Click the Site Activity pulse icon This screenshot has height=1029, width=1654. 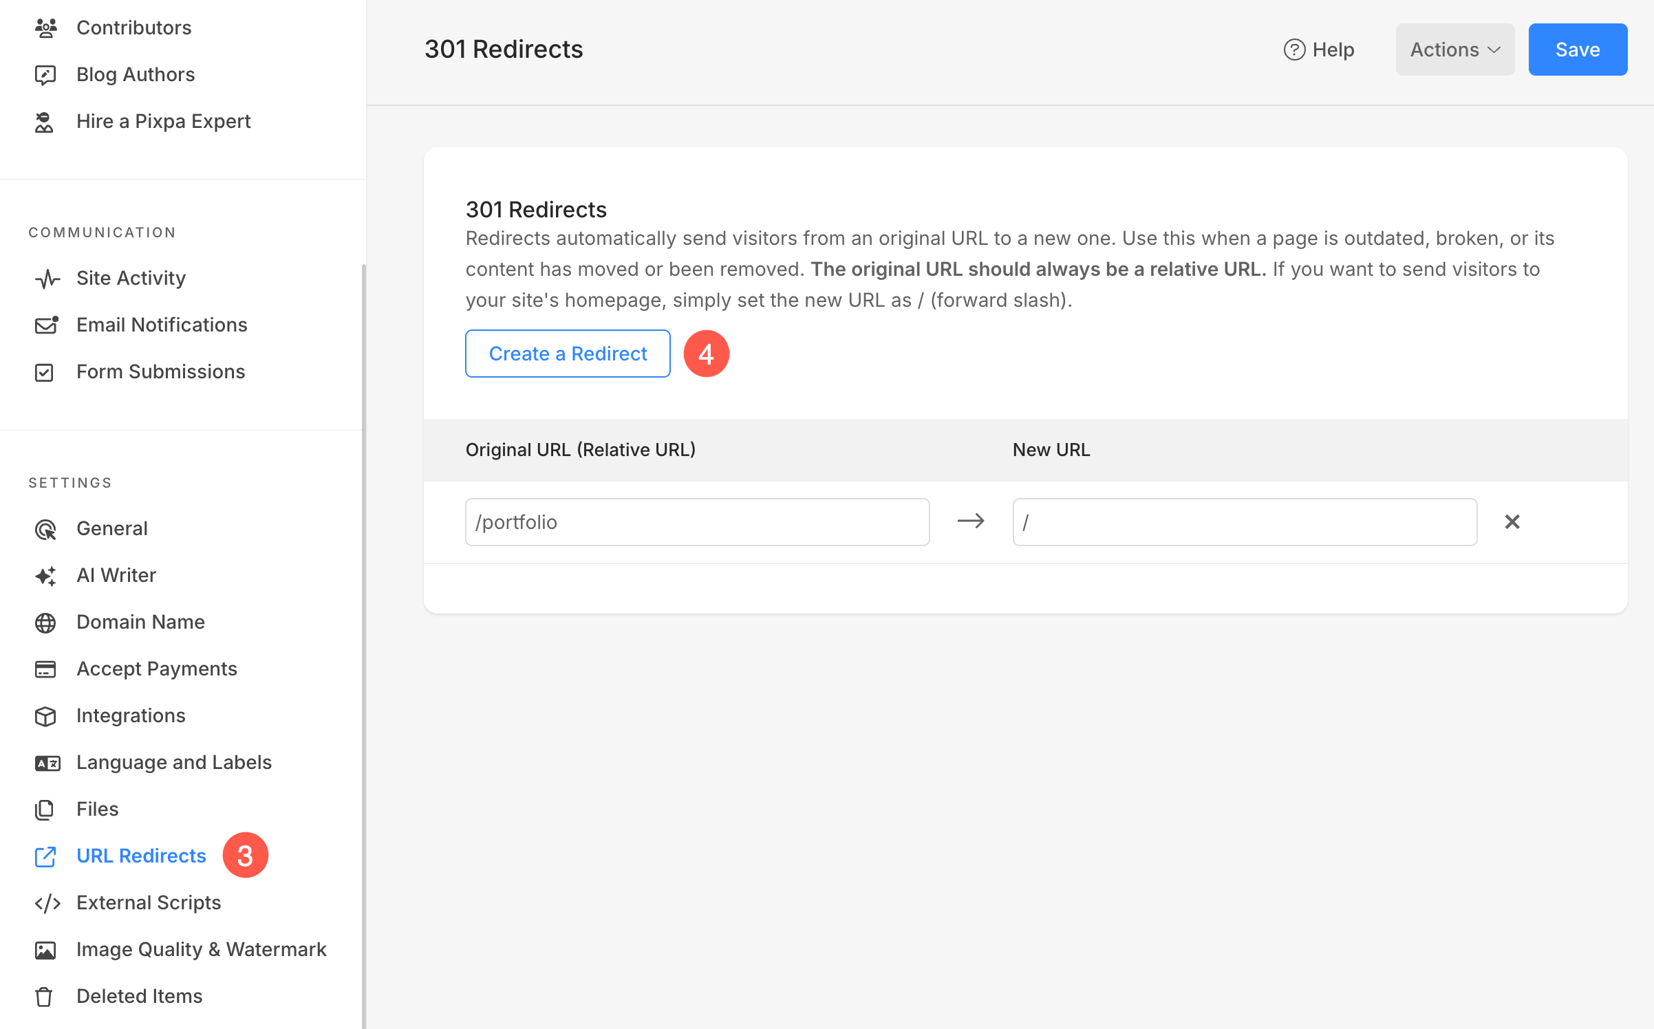click(47, 279)
